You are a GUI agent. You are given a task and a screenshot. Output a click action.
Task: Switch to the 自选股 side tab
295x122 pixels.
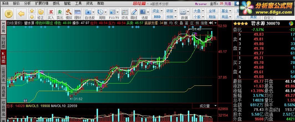click(3, 92)
